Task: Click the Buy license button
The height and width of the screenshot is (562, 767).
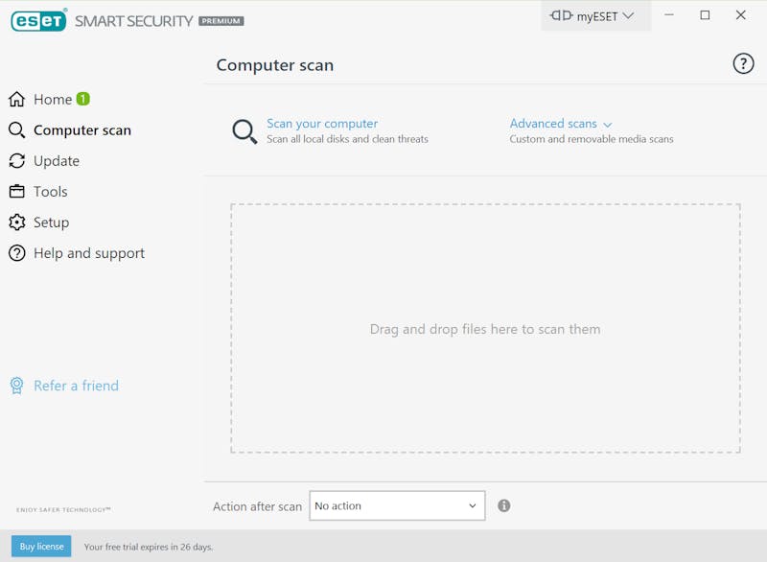Action: click(41, 546)
